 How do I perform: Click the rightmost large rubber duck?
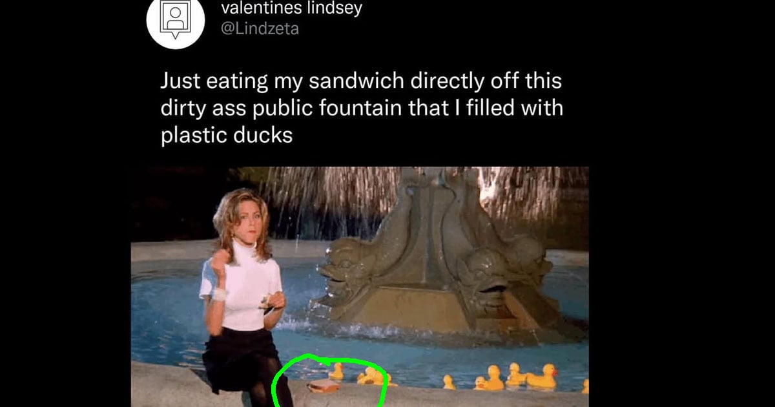click(x=543, y=377)
